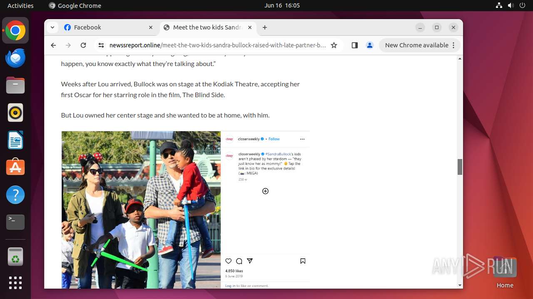
Task: Click scrollbar down arrow
Action: (x=460, y=285)
